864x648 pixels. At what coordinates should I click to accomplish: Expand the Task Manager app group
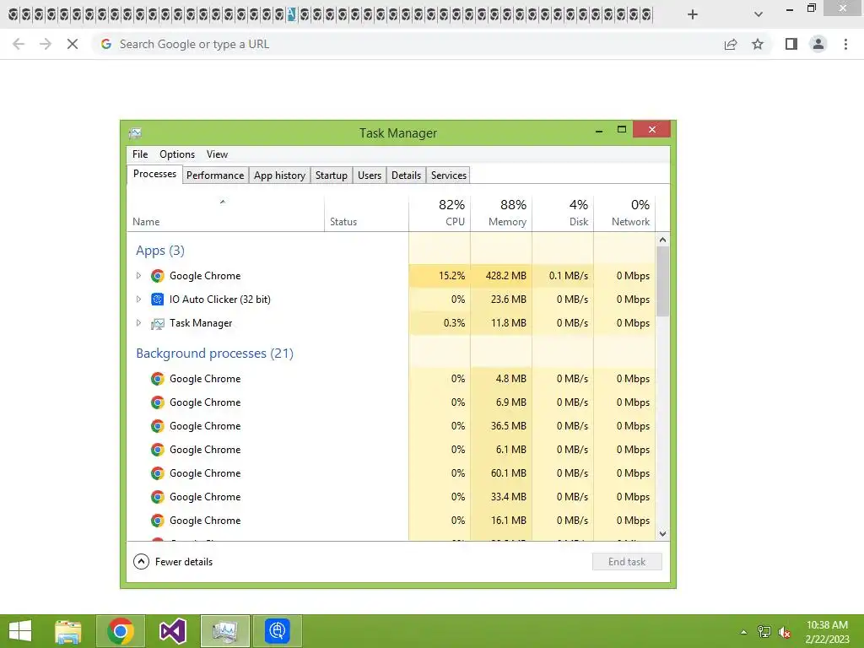138,323
